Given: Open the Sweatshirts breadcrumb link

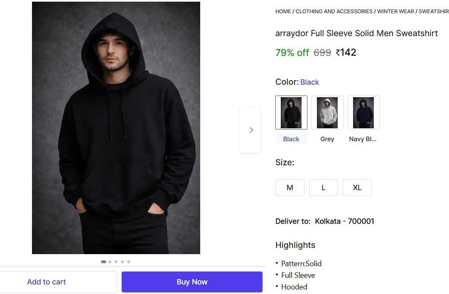Looking at the screenshot, I should 433,12.
